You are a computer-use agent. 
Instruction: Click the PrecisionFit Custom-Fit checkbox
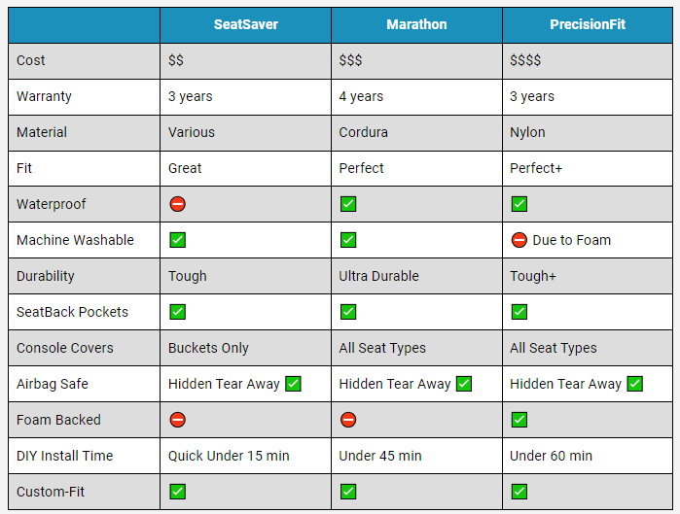point(519,492)
